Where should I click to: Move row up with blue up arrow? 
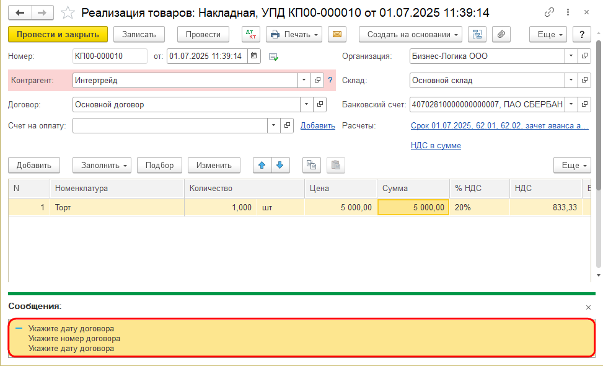click(x=262, y=165)
